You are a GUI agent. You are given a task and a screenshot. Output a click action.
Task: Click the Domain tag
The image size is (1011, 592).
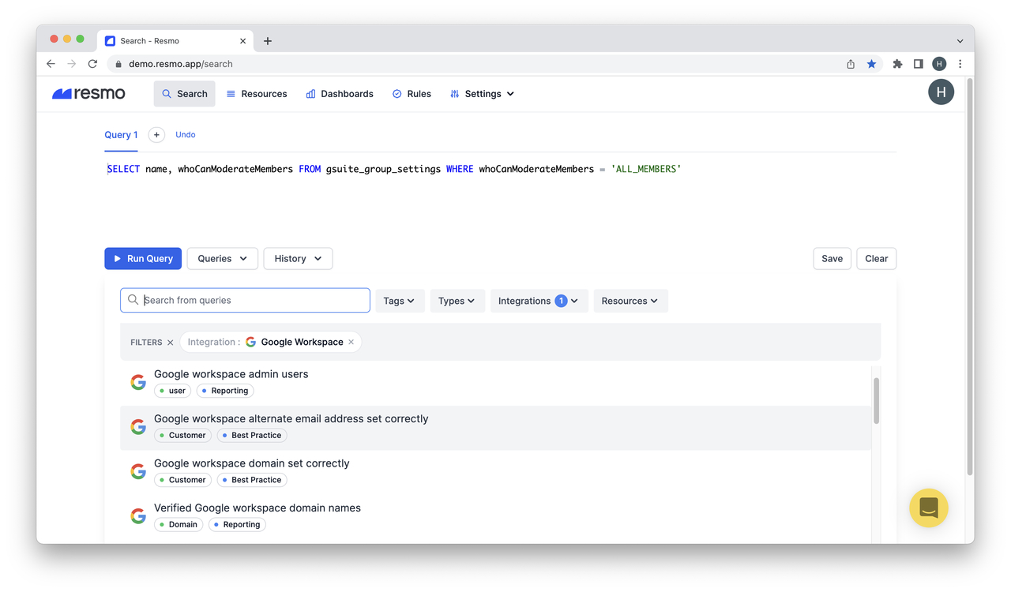click(179, 524)
